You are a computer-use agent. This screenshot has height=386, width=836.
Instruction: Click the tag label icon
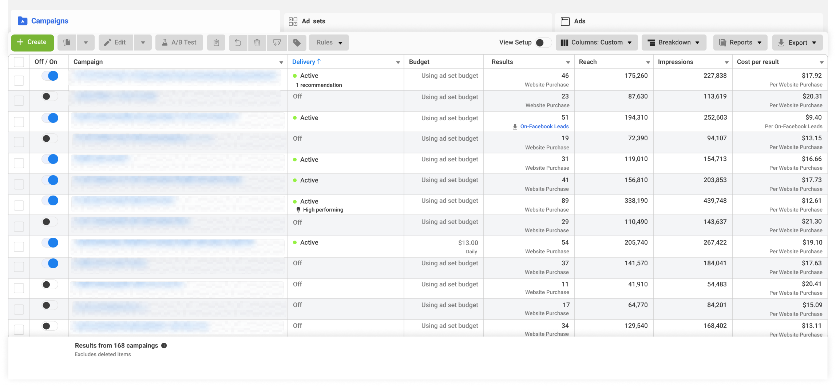297,43
